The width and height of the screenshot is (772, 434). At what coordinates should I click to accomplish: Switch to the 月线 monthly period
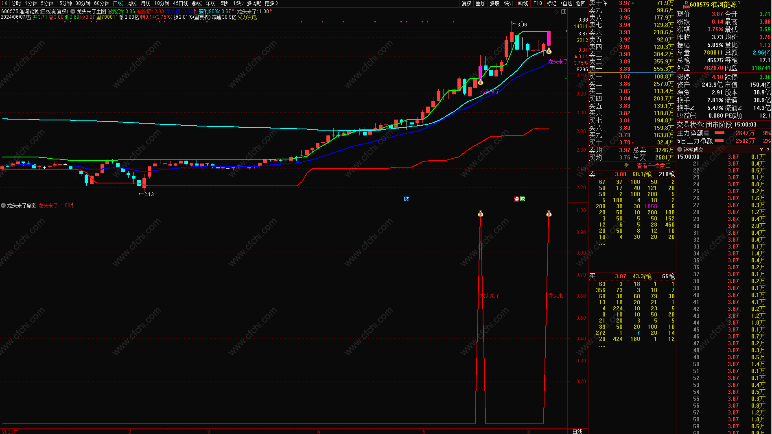(x=146, y=3)
